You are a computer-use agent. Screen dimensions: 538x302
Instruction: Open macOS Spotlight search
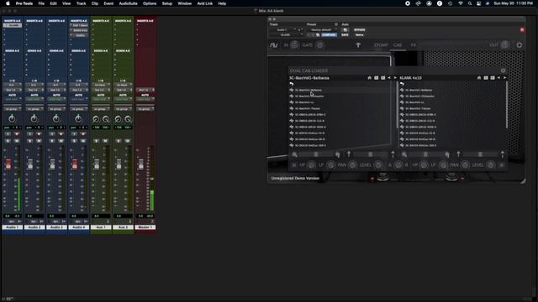(x=470, y=3)
